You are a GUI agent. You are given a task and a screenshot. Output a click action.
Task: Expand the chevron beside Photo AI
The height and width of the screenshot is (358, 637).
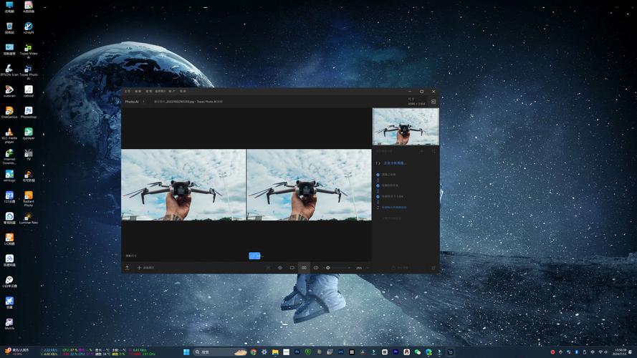click(143, 102)
